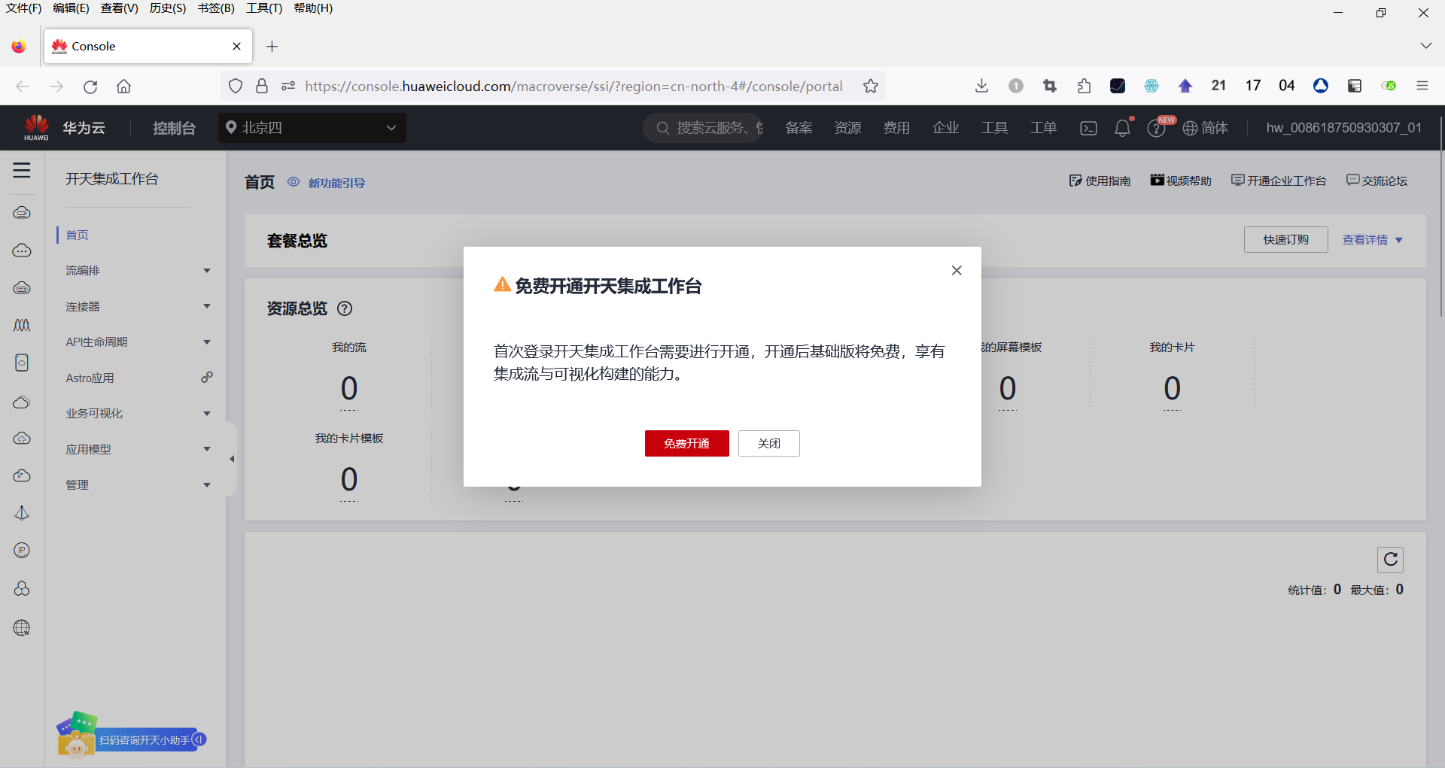Toggle the JavaScript switch extension icon
The image size is (1445, 768).
[1389, 86]
